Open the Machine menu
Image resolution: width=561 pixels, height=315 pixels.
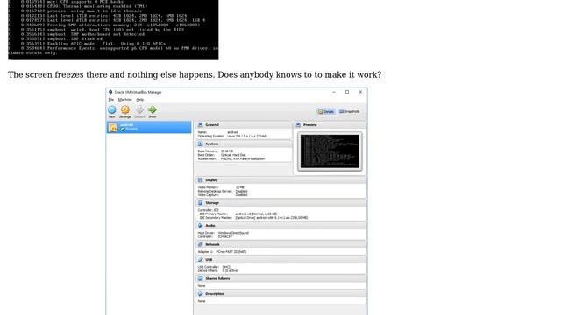pos(124,100)
